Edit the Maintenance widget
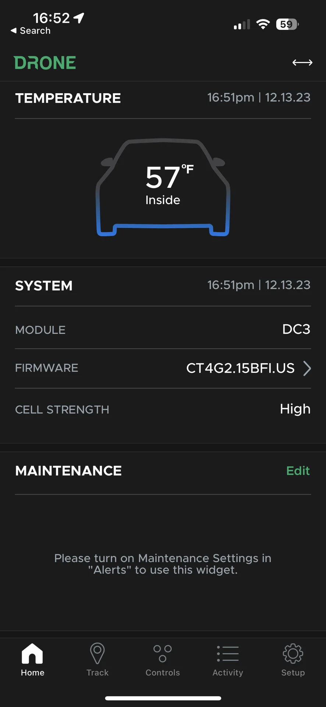Screen dimensions: 326x707 coord(298,471)
